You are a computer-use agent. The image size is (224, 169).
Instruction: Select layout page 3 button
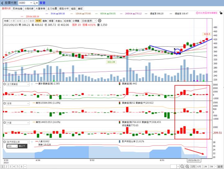[x=10, y=167]
